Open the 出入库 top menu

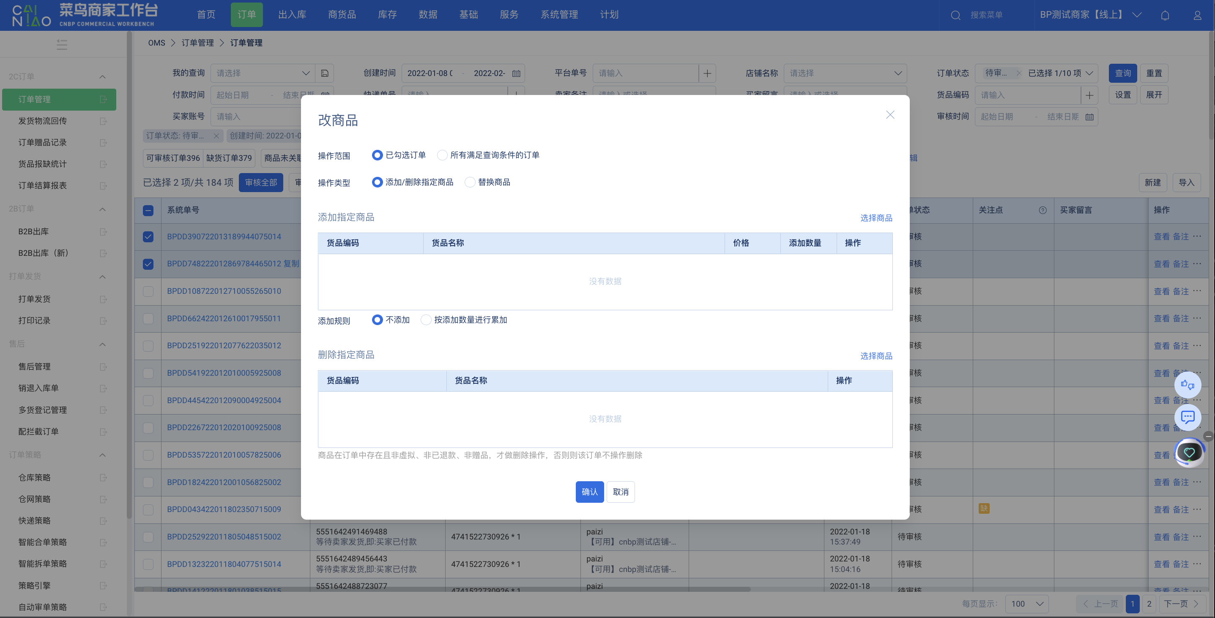pyautogui.click(x=292, y=15)
